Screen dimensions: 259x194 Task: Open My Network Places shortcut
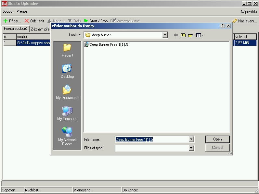tap(67, 136)
